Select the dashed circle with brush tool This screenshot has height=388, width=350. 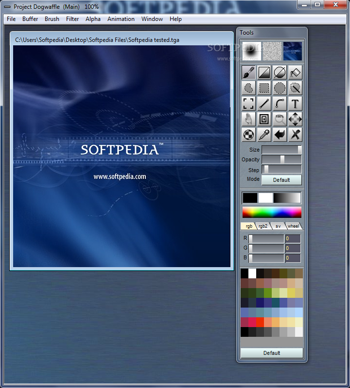tap(295, 88)
